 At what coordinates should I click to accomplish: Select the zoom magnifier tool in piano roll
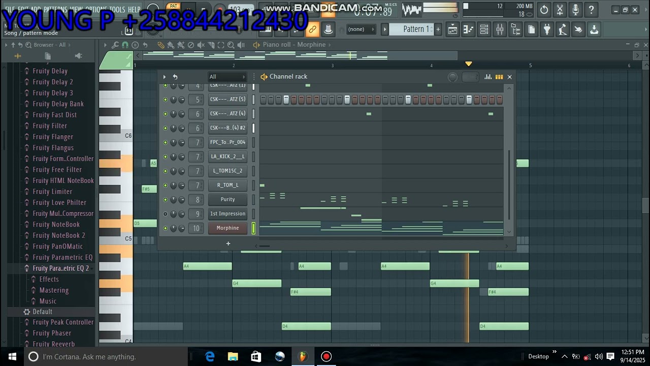[x=231, y=45]
